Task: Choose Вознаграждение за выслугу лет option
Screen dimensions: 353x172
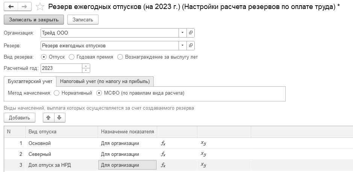Action: point(120,57)
